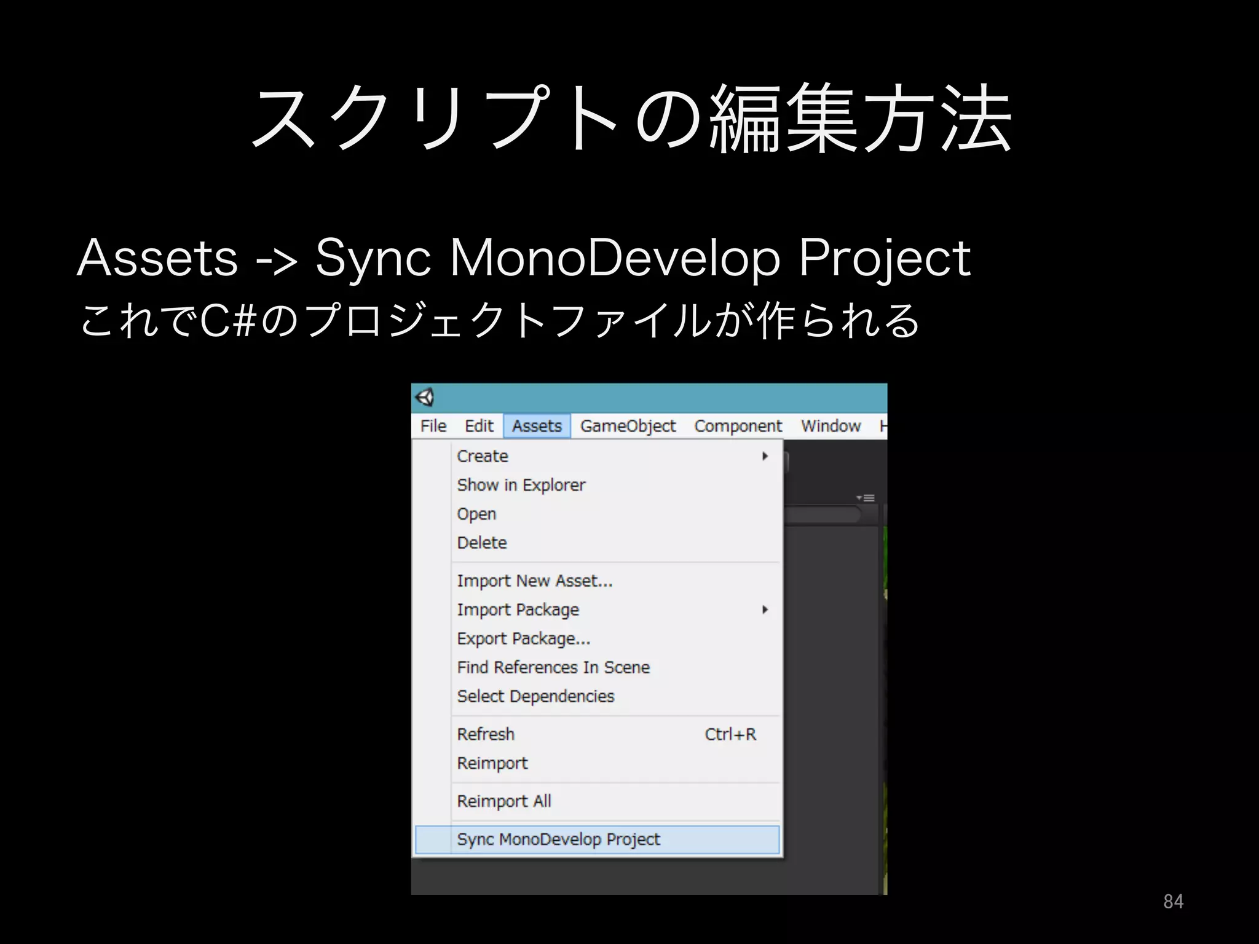The width and height of the screenshot is (1259, 944).
Task: Click the search field behind the menu
Action: tap(823, 514)
